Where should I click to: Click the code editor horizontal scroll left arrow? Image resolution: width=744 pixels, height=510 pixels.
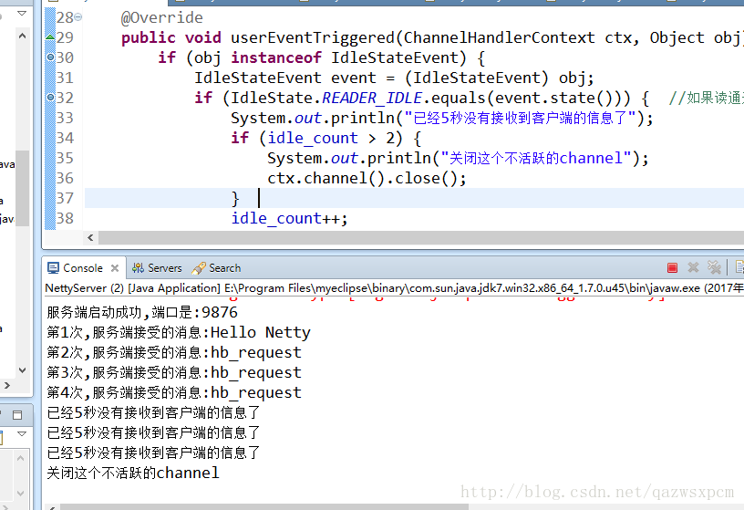[90, 237]
